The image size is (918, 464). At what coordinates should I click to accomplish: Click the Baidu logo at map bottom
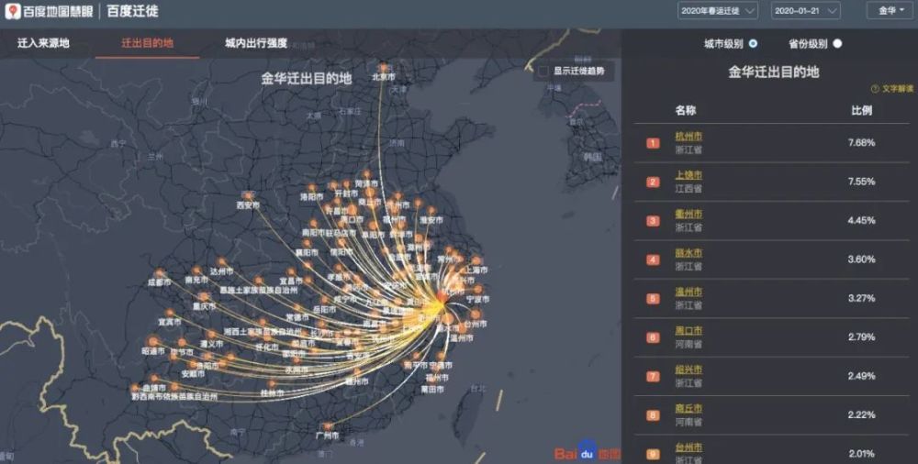coord(587,452)
